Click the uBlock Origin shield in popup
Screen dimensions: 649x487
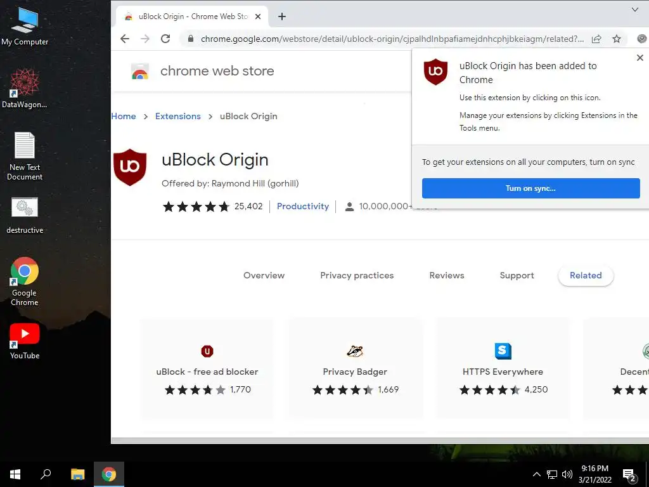pos(435,72)
